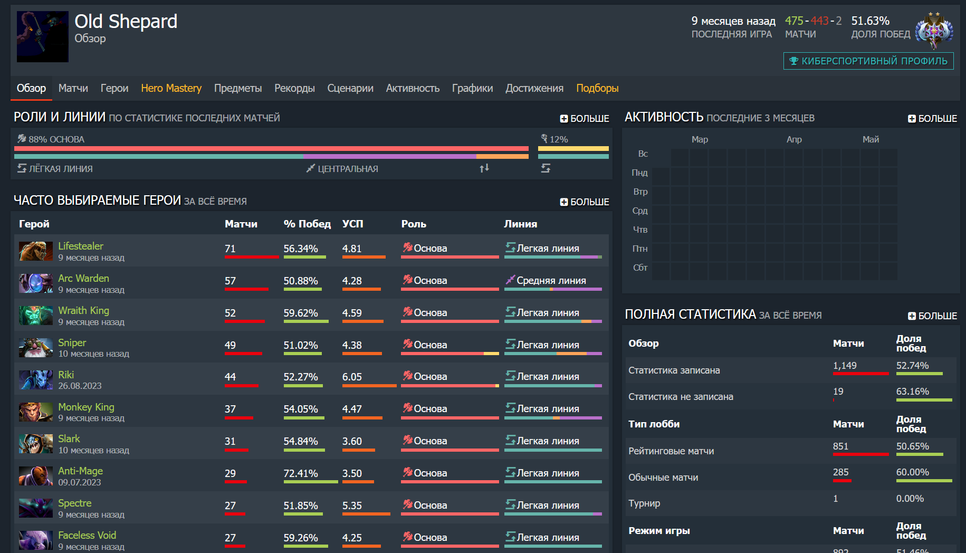Open the Spectre hero link
Screen dimensions: 966x553
click(74, 503)
